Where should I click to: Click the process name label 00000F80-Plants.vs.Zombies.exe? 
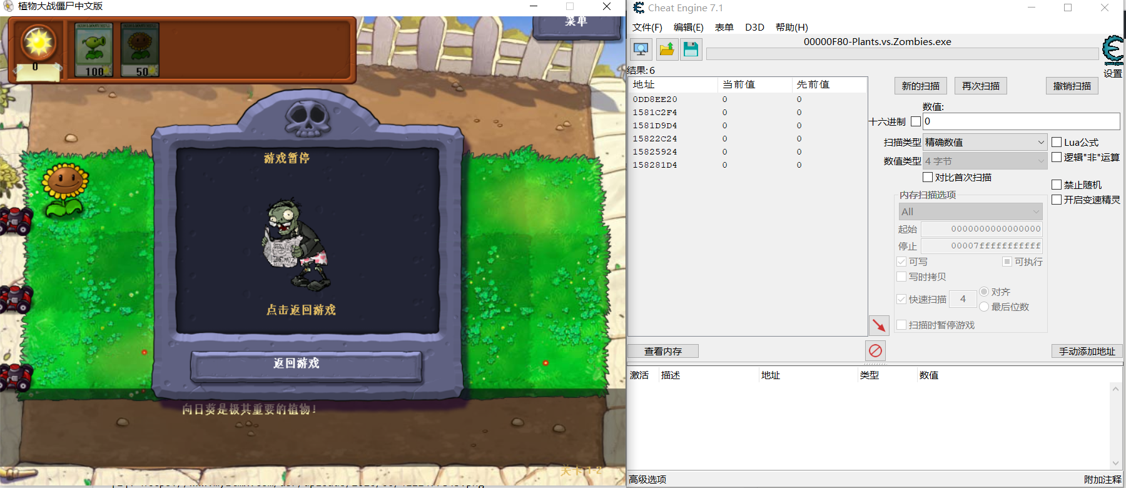tap(877, 41)
